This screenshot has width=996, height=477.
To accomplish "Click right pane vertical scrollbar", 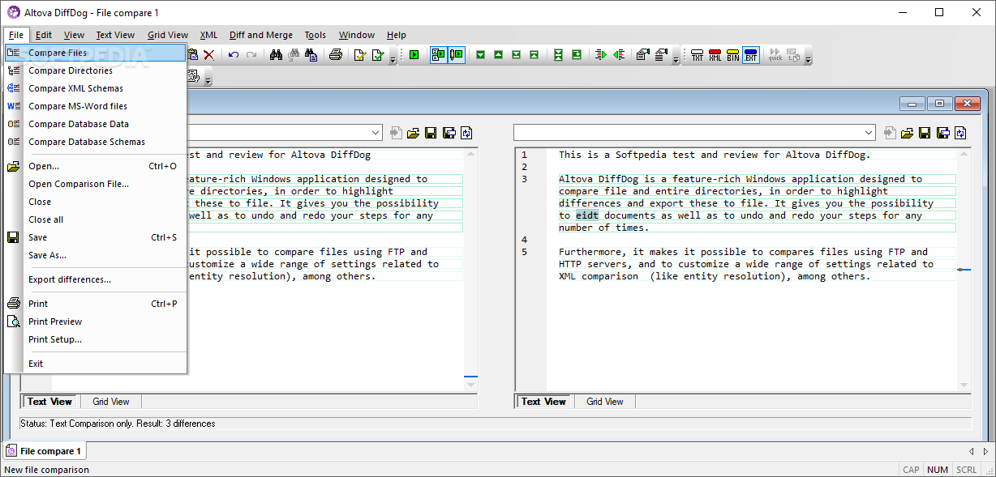I will point(964,269).
